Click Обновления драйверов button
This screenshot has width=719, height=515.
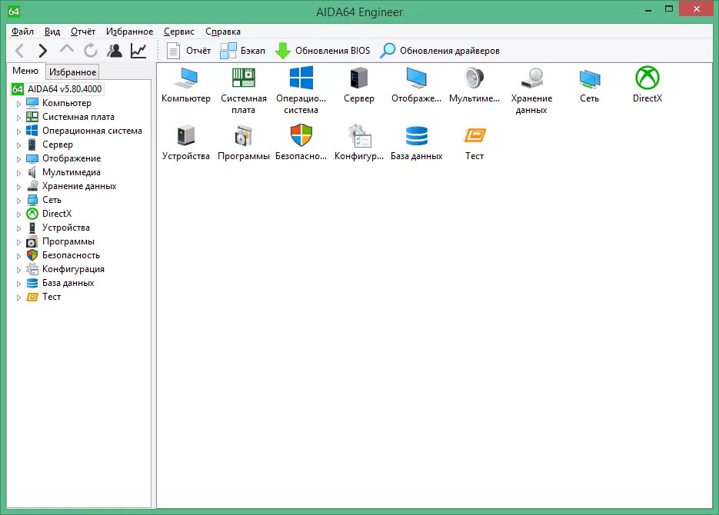tap(440, 51)
